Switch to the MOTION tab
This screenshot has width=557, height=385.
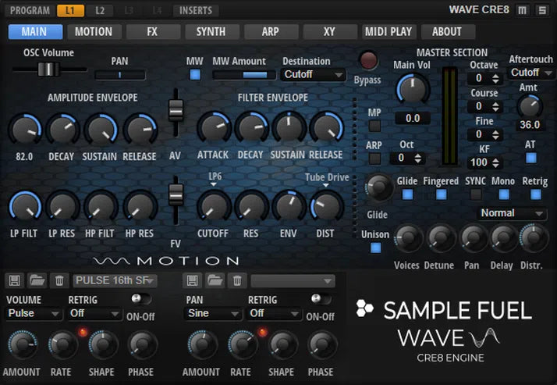[94, 32]
